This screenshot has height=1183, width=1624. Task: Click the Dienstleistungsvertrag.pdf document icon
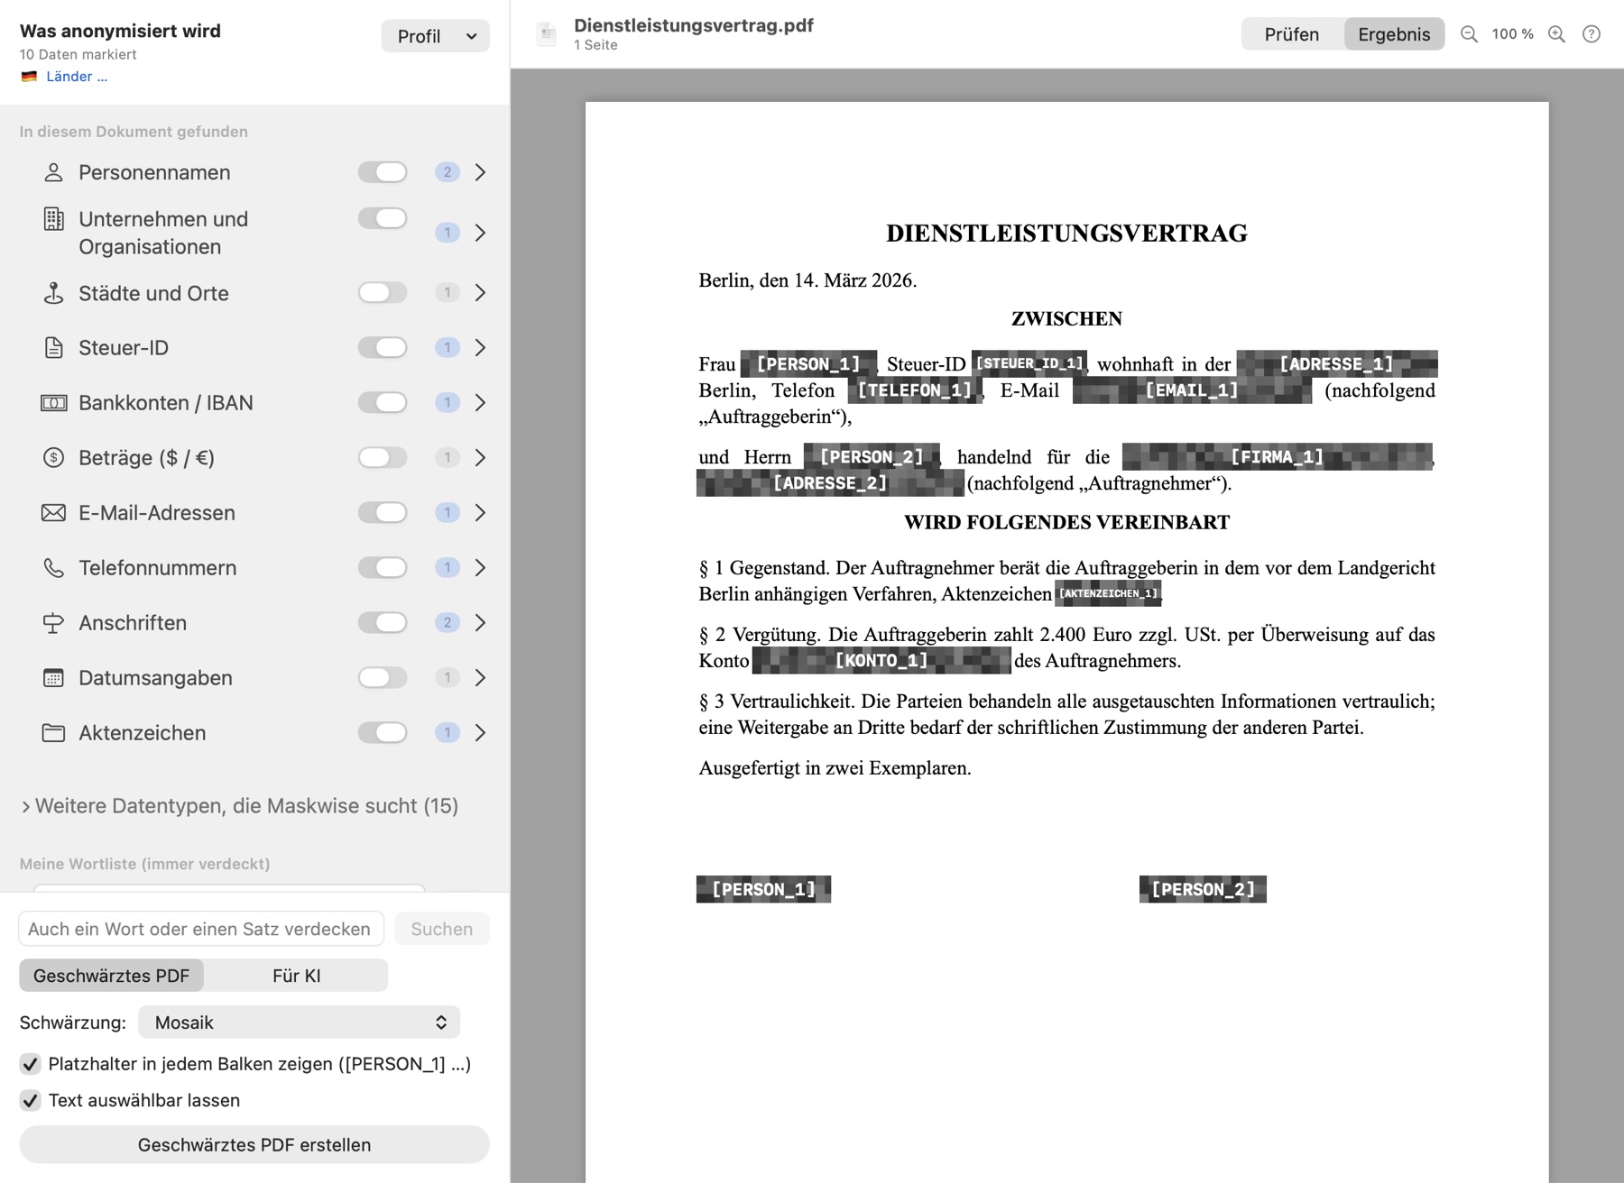click(x=547, y=34)
